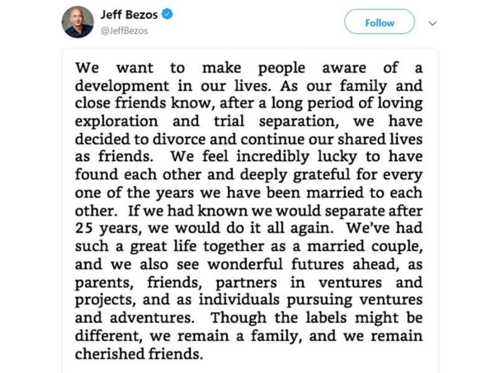The width and height of the screenshot is (497, 373).
Task: Visit the @JeffBezos handle link
Action: [x=124, y=30]
